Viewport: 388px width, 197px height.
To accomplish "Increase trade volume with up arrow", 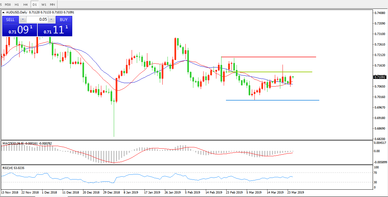I will click(51, 19).
